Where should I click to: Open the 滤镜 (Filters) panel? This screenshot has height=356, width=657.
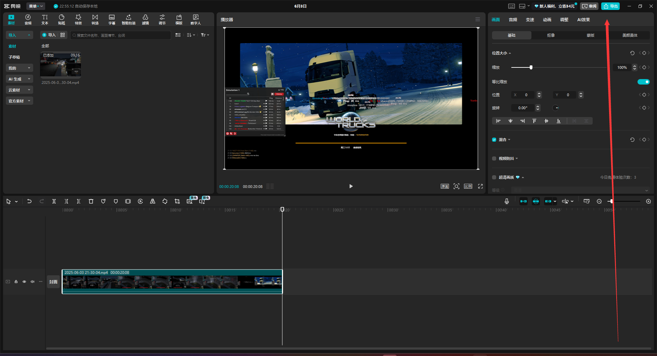point(145,20)
